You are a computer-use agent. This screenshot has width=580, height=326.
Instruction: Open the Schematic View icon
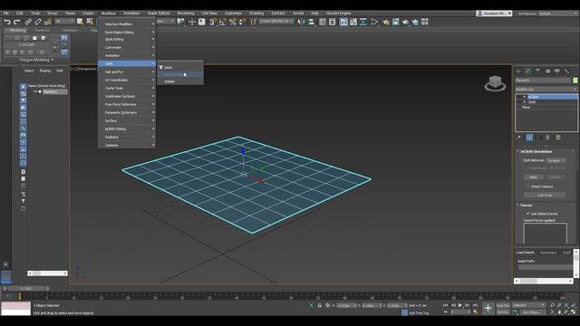(363, 22)
